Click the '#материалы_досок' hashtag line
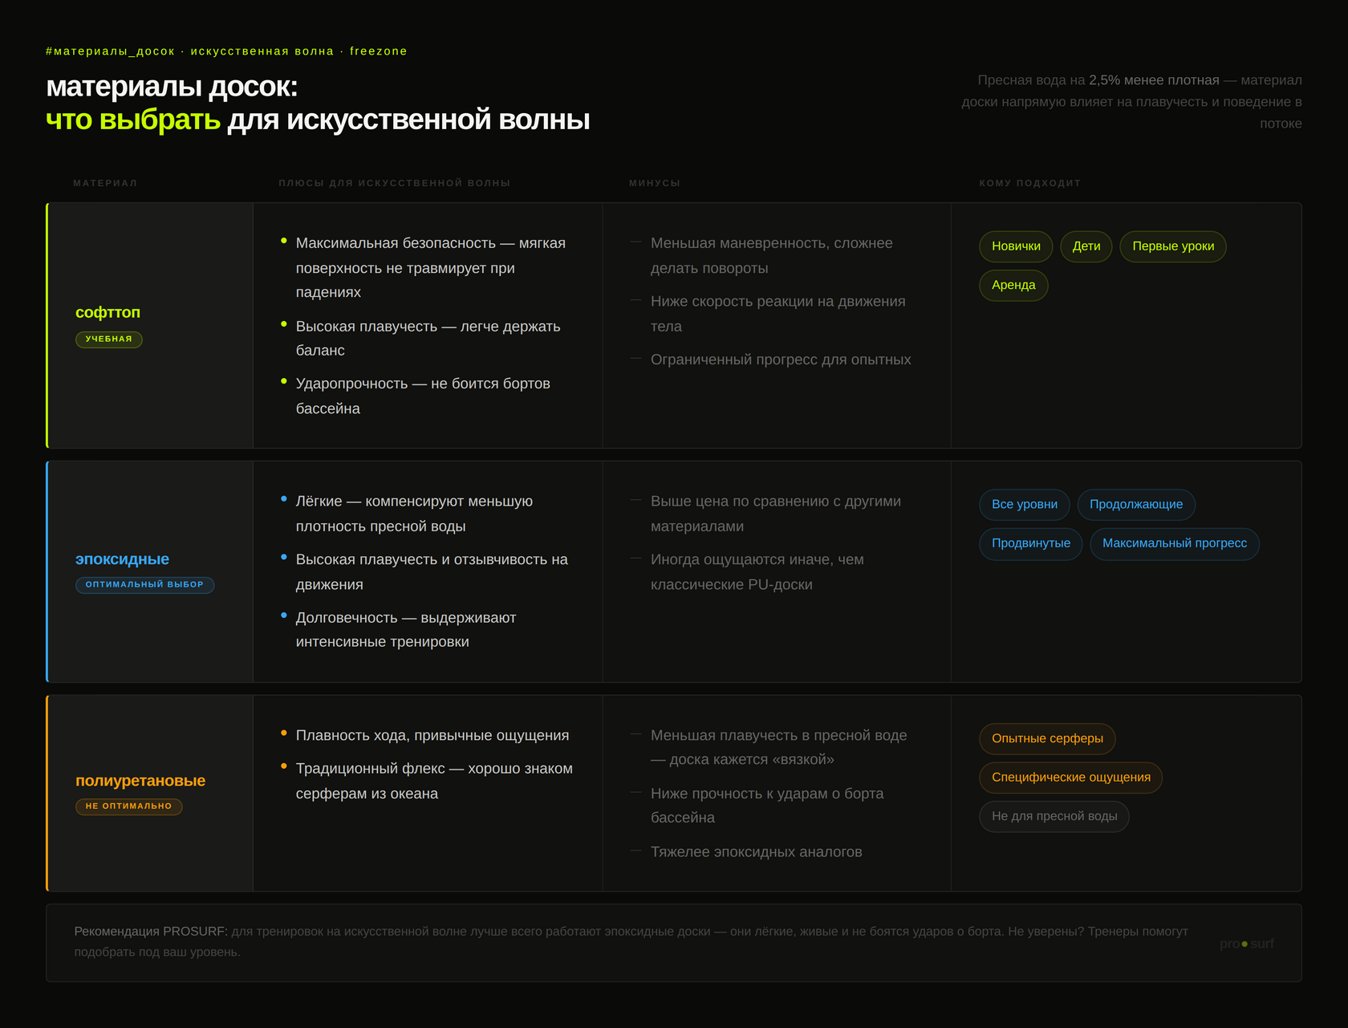 coord(226,51)
